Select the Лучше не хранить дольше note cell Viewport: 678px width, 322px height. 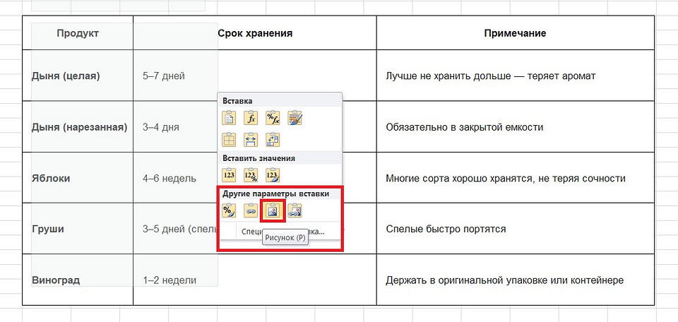tap(515, 76)
